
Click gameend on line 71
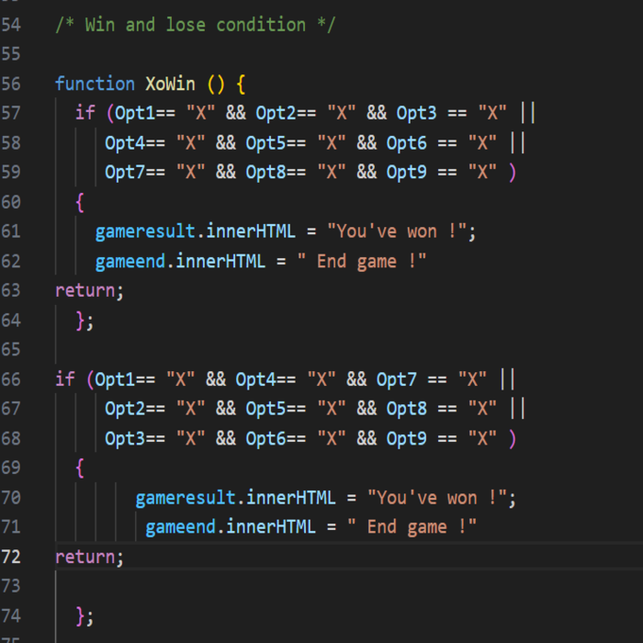[180, 527]
